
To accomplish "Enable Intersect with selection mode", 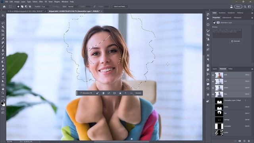I will (30, 7).
